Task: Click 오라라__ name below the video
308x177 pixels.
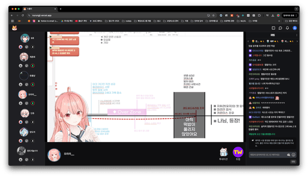Action: tap(69, 154)
